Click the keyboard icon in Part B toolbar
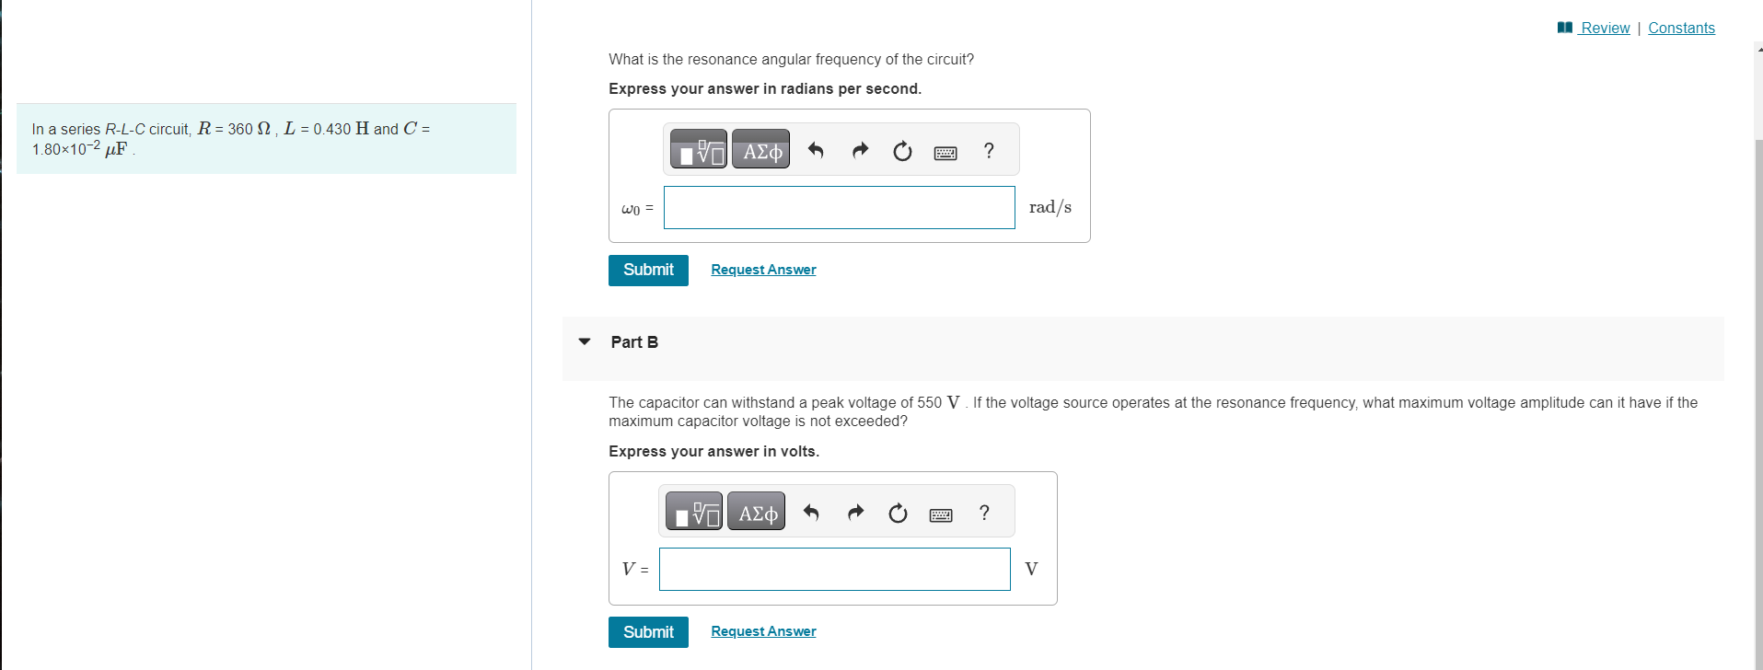The height and width of the screenshot is (670, 1763). pyautogui.click(x=940, y=513)
